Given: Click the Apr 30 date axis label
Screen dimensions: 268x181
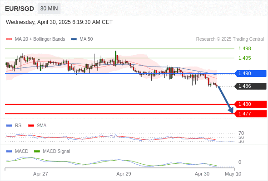Looking at the screenshot, I should click(x=202, y=174).
